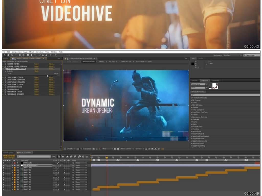262x196 pixels.
Task: Click the region of interest icon below viewer
Action: (115, 149)
